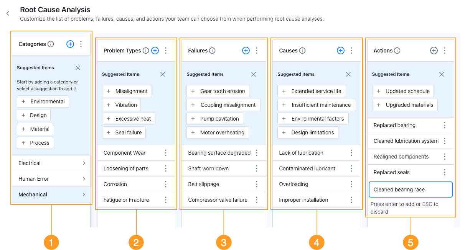Add a new Cause item
This screenshot has height=250, width=465.
340,50
